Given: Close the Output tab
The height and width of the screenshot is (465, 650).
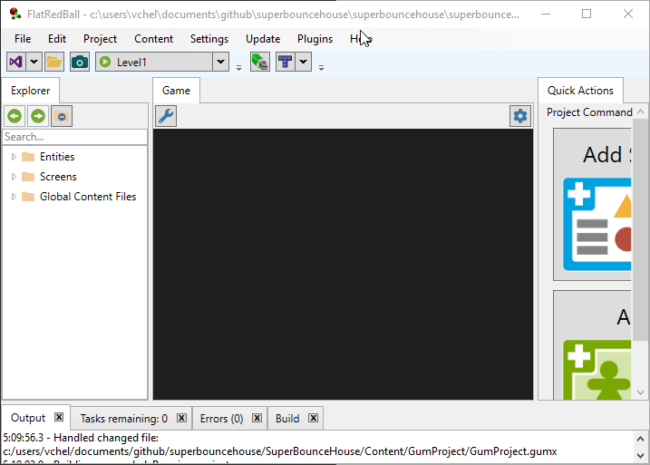Looking at the screenshot, I should click(59, 417).
